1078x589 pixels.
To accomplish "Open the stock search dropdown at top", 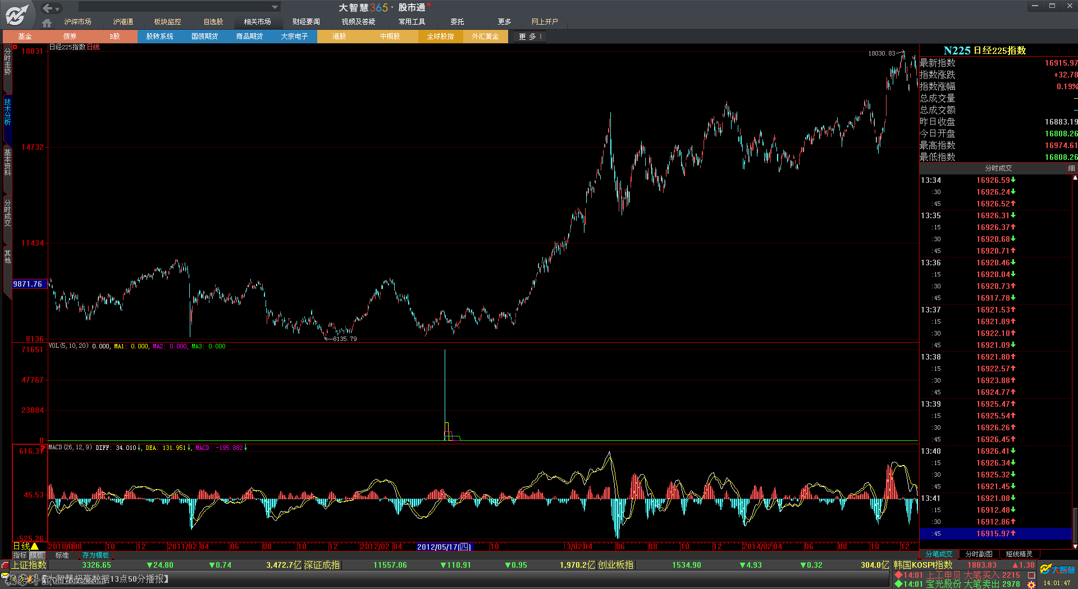I will click(x=275, y=7).
